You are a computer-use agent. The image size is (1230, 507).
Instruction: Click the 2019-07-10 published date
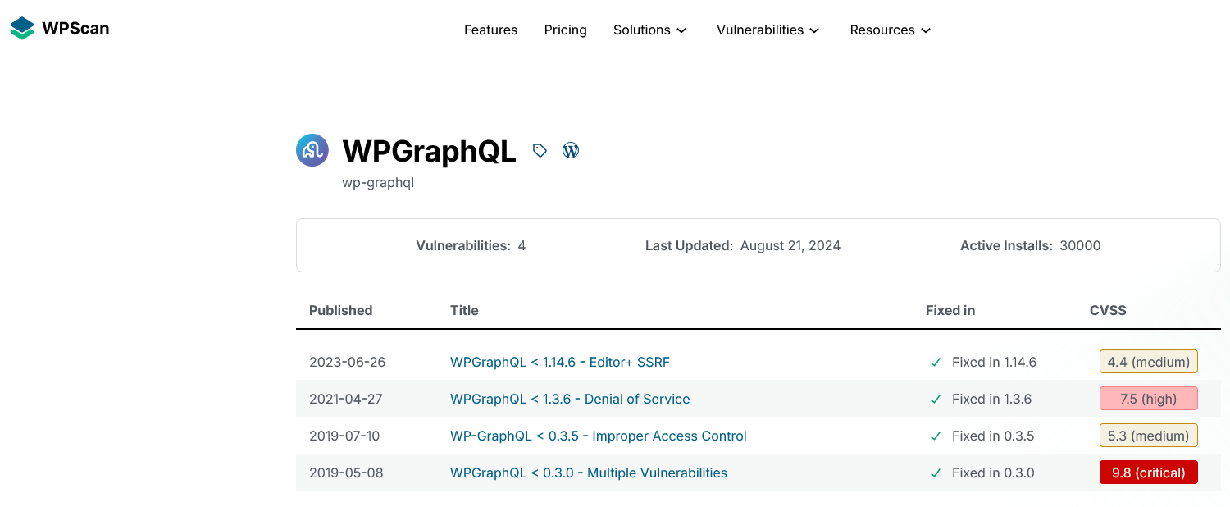[x=344, y=436]
